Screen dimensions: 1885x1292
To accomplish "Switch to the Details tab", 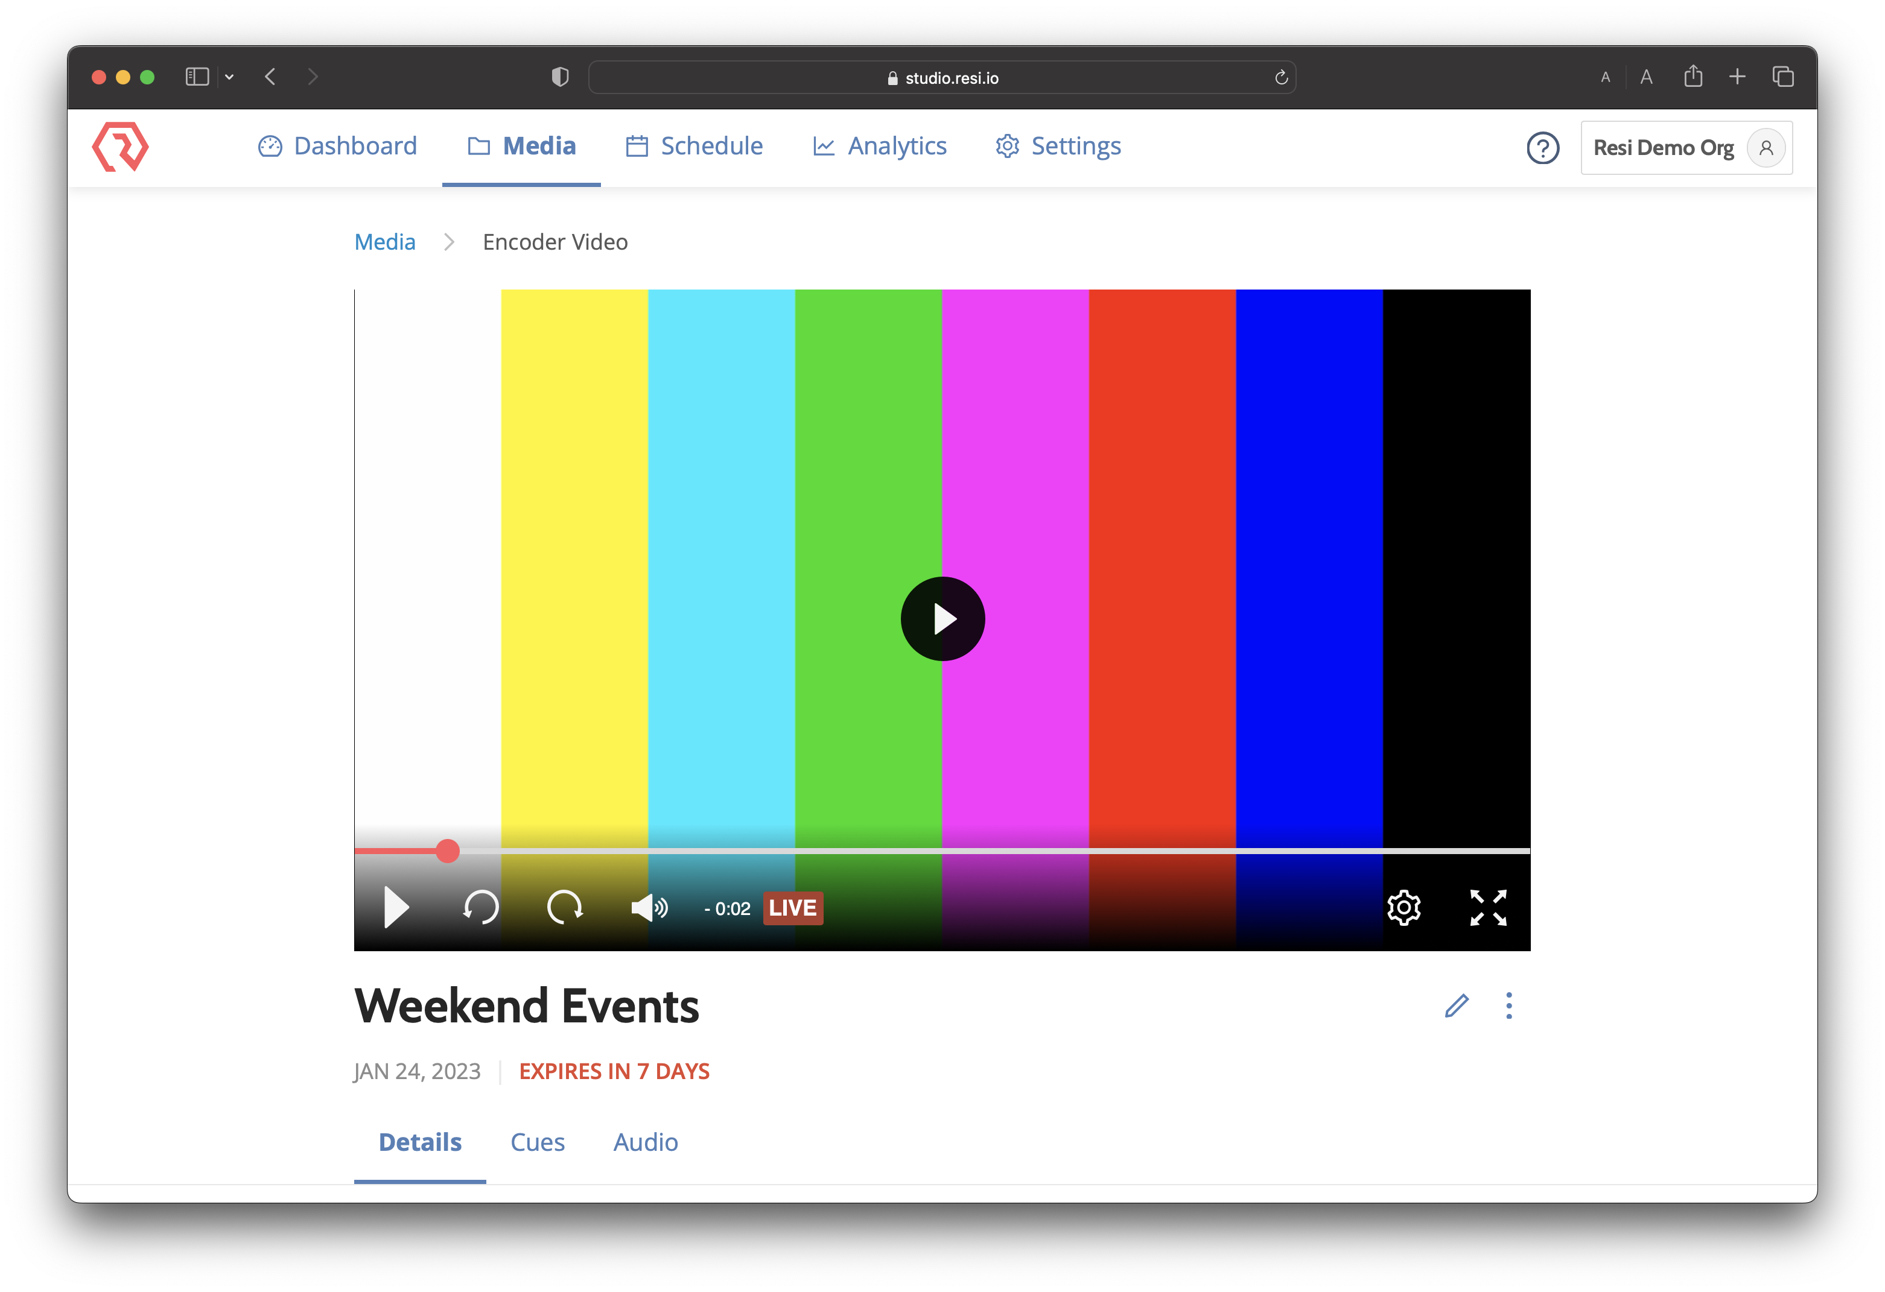I will click(420, 1142).
